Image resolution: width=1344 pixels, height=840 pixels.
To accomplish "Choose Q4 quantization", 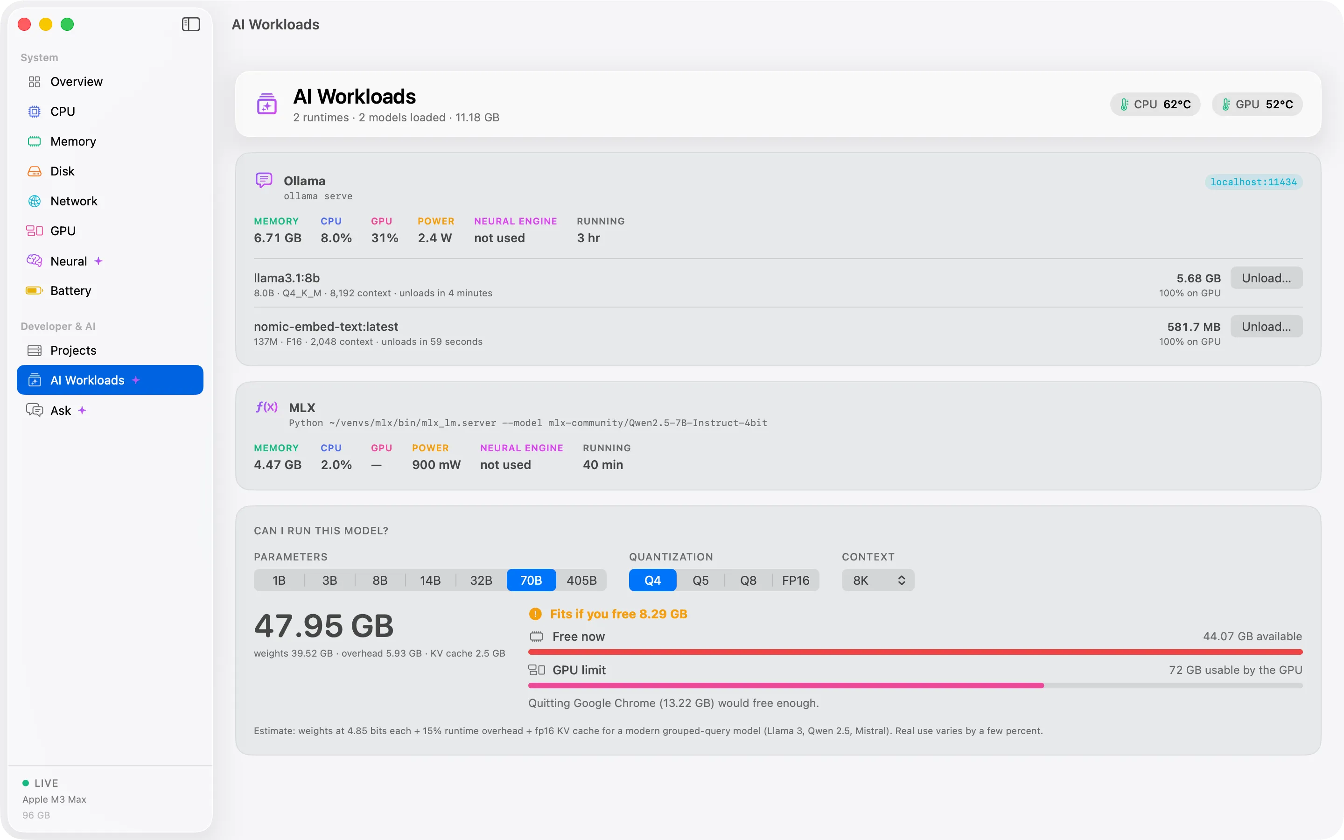I will pos(652,580).
